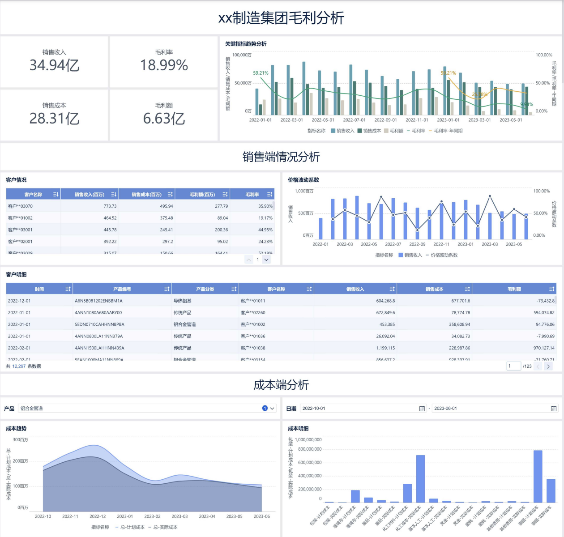Toggle 价格波动系数 line legend
Screen dimensions: 564x537
click(x=441, y=255)
